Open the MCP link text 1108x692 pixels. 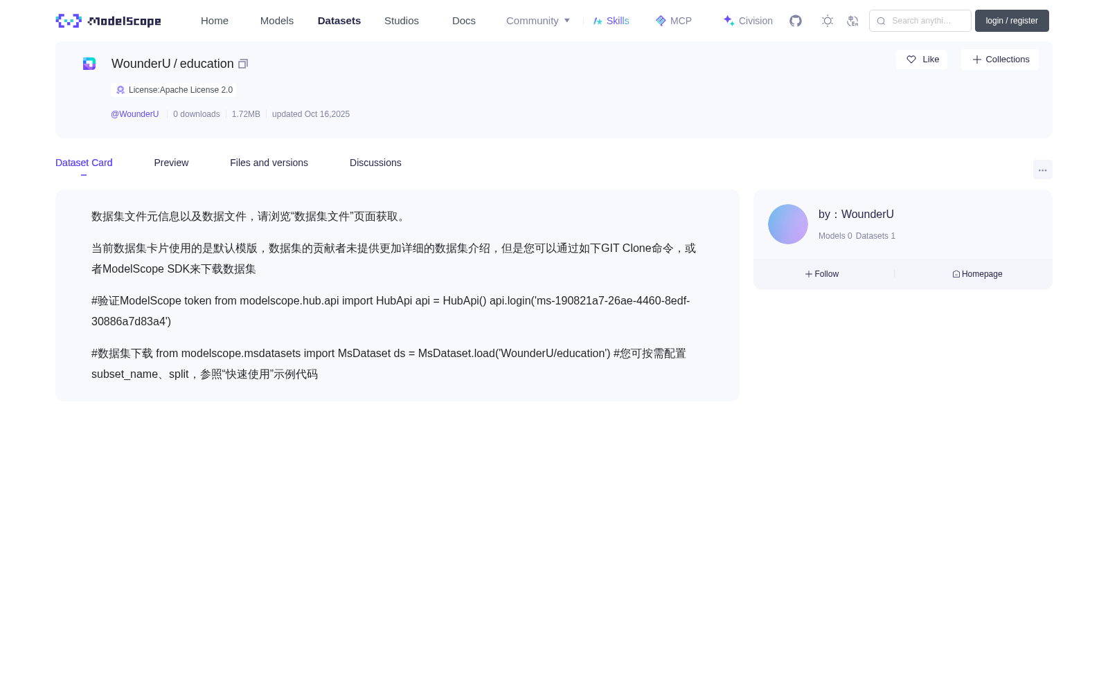pos(681,21)
